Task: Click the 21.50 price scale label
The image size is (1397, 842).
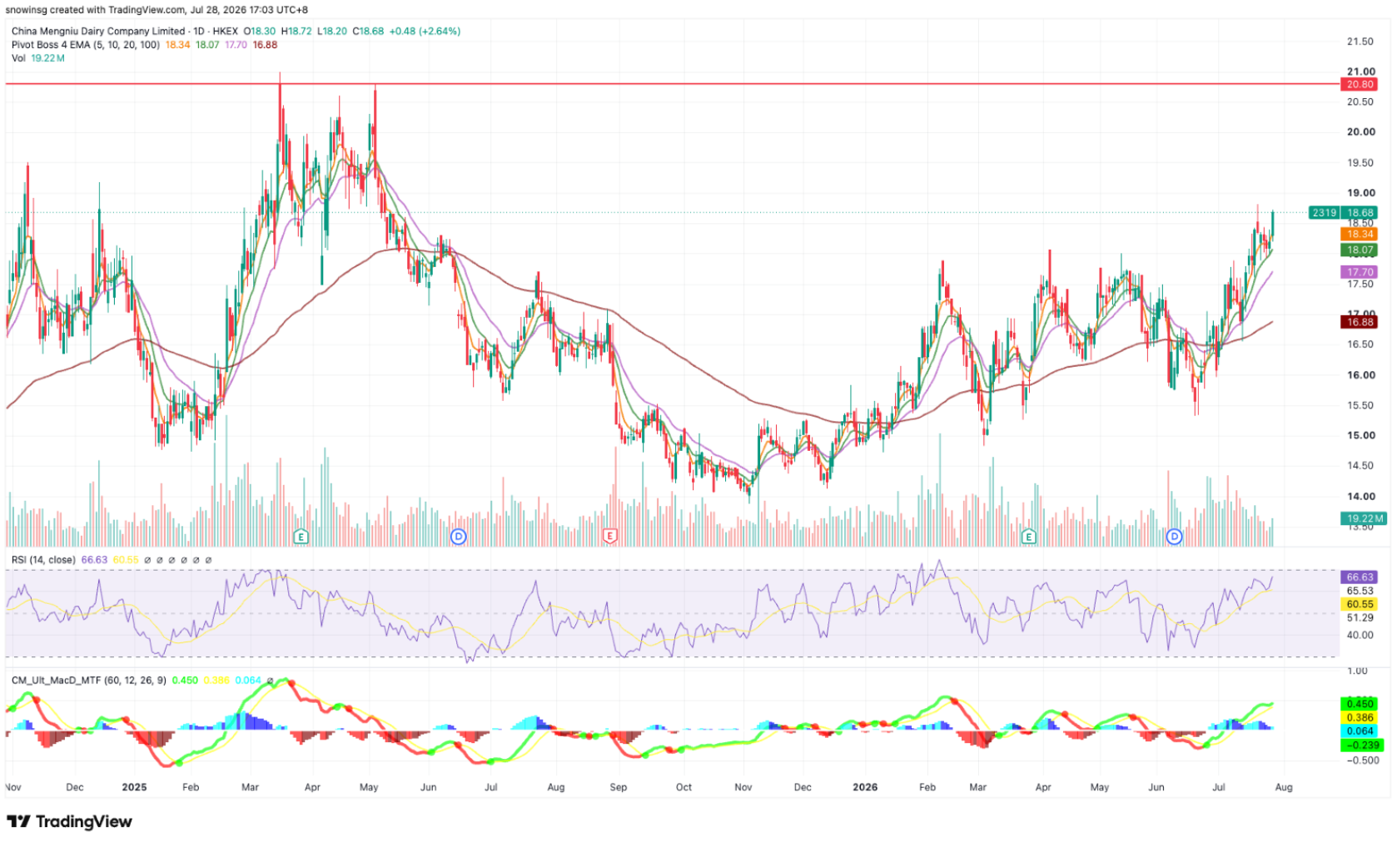Action: tap(1360, 42)
